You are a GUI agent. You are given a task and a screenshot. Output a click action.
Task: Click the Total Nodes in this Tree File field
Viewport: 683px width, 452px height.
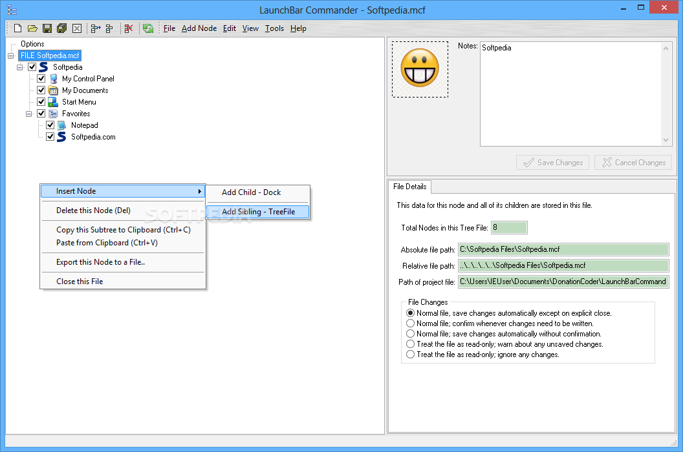pyautogui.click(x=509, y=227)
